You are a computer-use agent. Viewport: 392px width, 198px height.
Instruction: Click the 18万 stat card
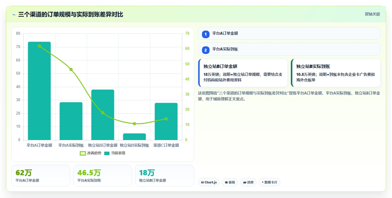coord(164,176)
